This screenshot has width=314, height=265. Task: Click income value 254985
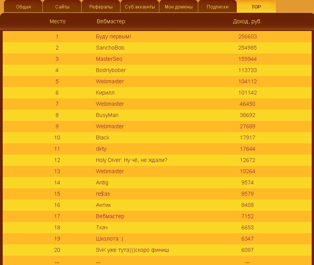click(247, 48)
